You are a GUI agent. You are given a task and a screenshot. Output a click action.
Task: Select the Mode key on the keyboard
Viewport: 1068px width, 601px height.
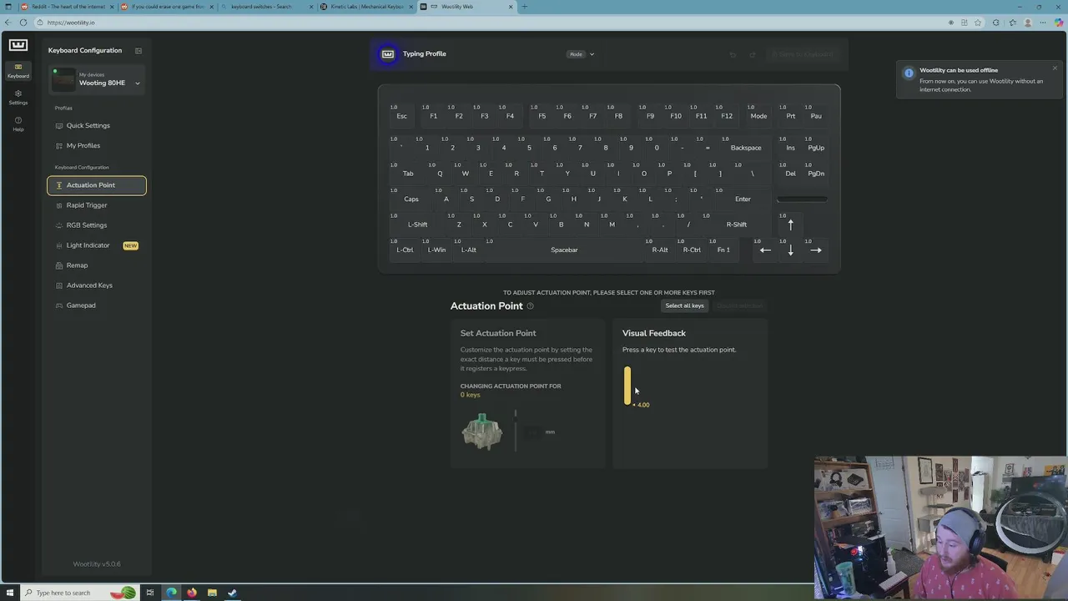758,116
